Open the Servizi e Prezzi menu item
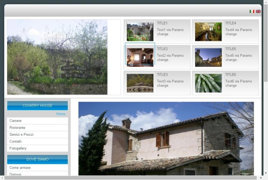Image resolution: width=268 pixels, height=180 pixels. (x=37, y=134)
